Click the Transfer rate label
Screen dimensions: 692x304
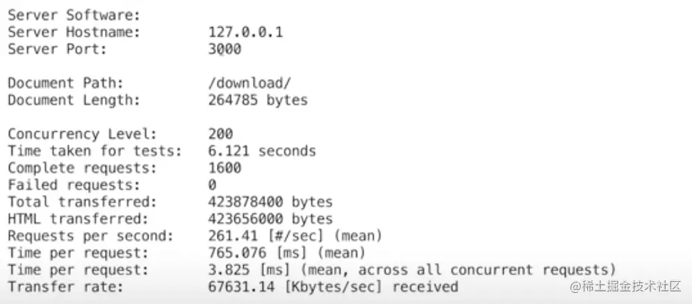[66, 287]
